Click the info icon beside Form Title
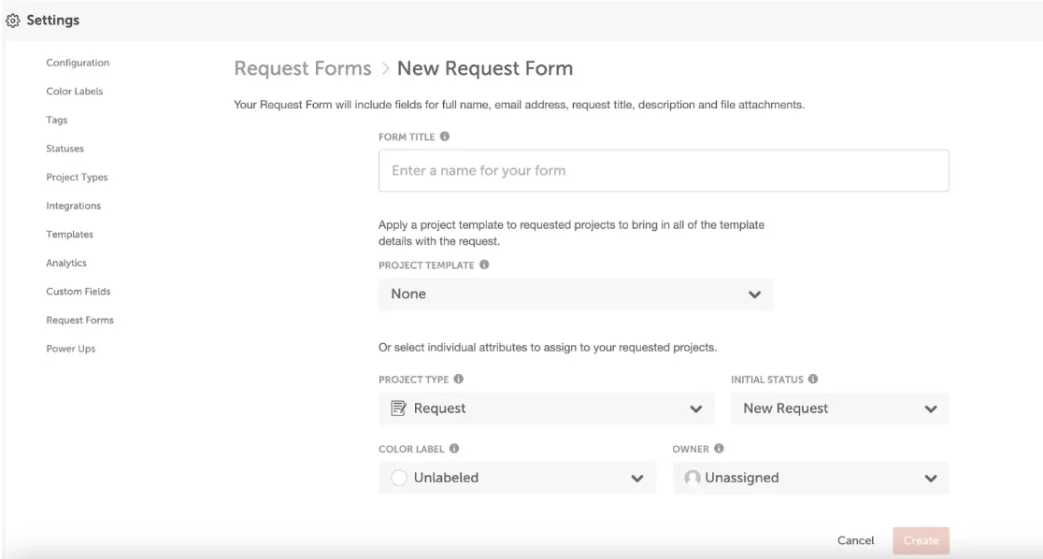 pos(445,136)
